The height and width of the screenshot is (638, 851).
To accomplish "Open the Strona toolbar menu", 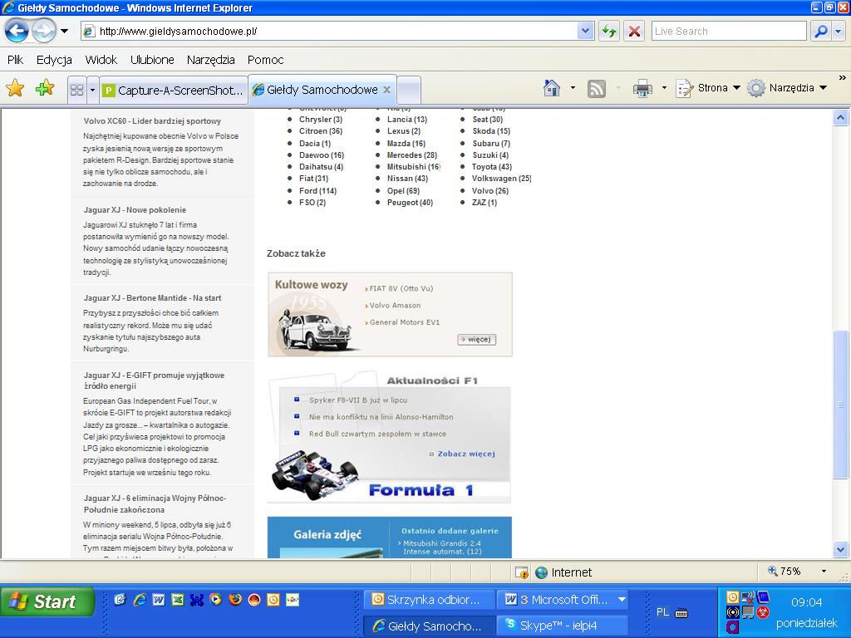I will click(708, 88).
